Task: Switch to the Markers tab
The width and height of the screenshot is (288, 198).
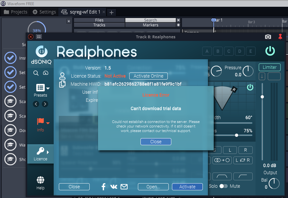Action: [x=150, y=25]
